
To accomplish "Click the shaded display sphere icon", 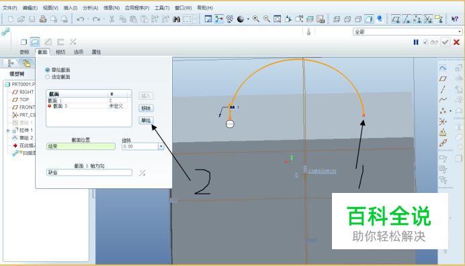I will pyautogui.click(x=241, y=19).
